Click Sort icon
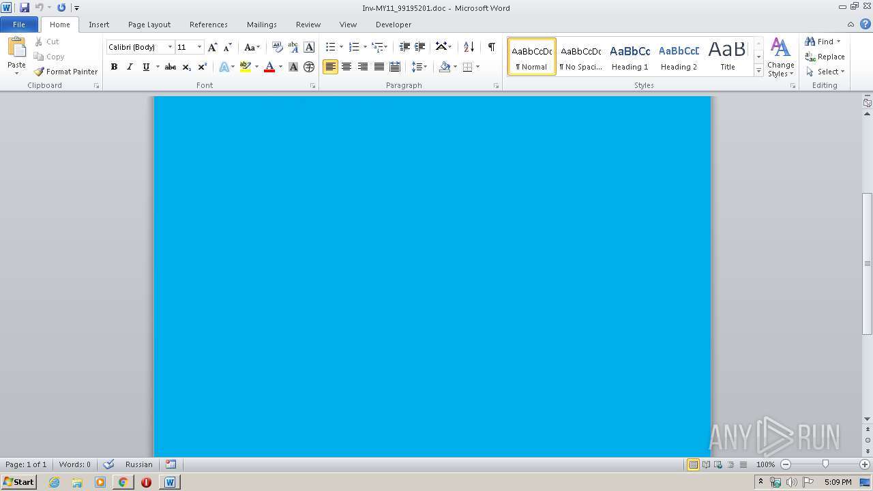The width and height of the screenshot is (873, 491). pos(469,47)
